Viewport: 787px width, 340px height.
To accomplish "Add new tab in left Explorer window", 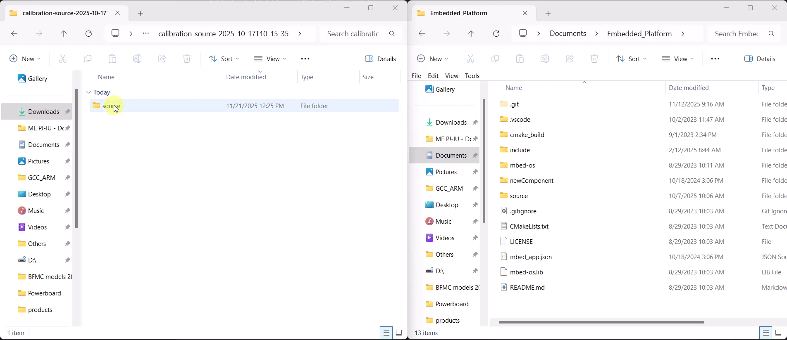I will [x=141, y=13].
